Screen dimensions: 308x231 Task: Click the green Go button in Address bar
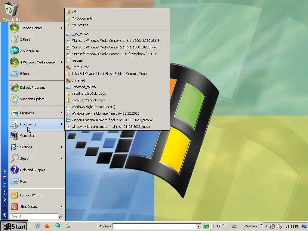click(206, 226)
